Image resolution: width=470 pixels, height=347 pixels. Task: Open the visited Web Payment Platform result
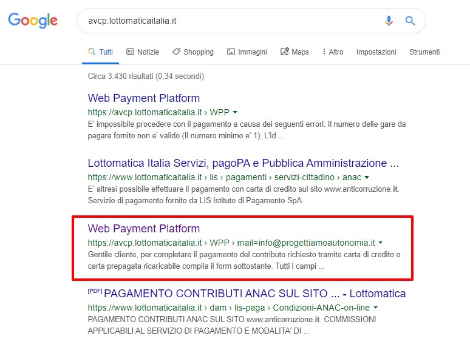coord(143,229)
